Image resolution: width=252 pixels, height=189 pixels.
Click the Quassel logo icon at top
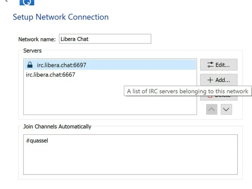27,3
